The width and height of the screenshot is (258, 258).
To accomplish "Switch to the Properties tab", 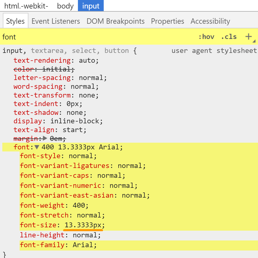I will 167,21.
